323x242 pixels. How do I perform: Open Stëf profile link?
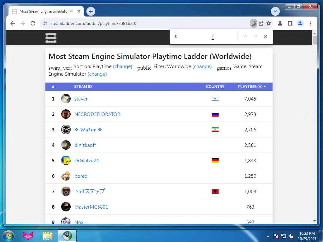tap(90, 191)
